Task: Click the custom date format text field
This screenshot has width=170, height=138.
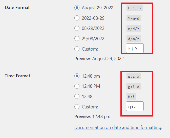Action: (x=135, y=49)
